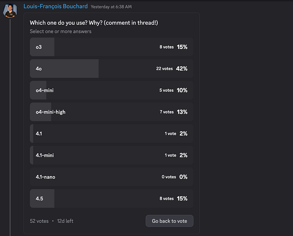Click the 22 votes count for 4o
This screenshot has width=293, height=236.
point(164,69)
